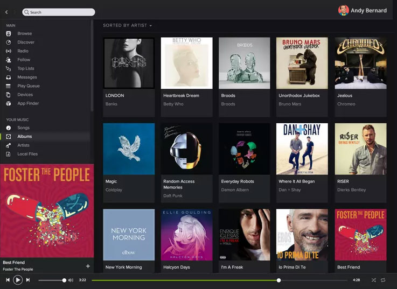The width and height of the screenshot is (397, 289).
Task: Open the LONDON album by Banks
Action: [129, 63]
